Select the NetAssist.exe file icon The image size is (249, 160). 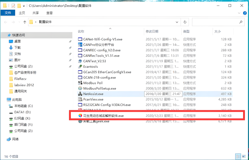click(80, 94)
